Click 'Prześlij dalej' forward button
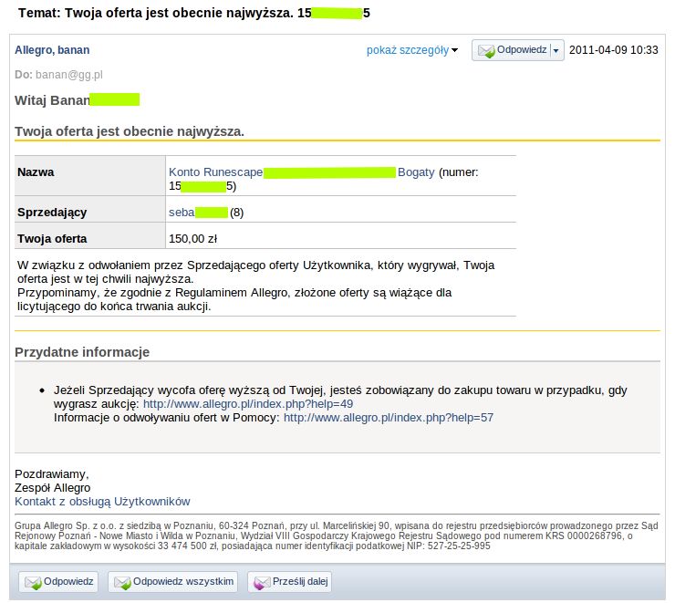This screenshot has height=603, width=675. 289,582
